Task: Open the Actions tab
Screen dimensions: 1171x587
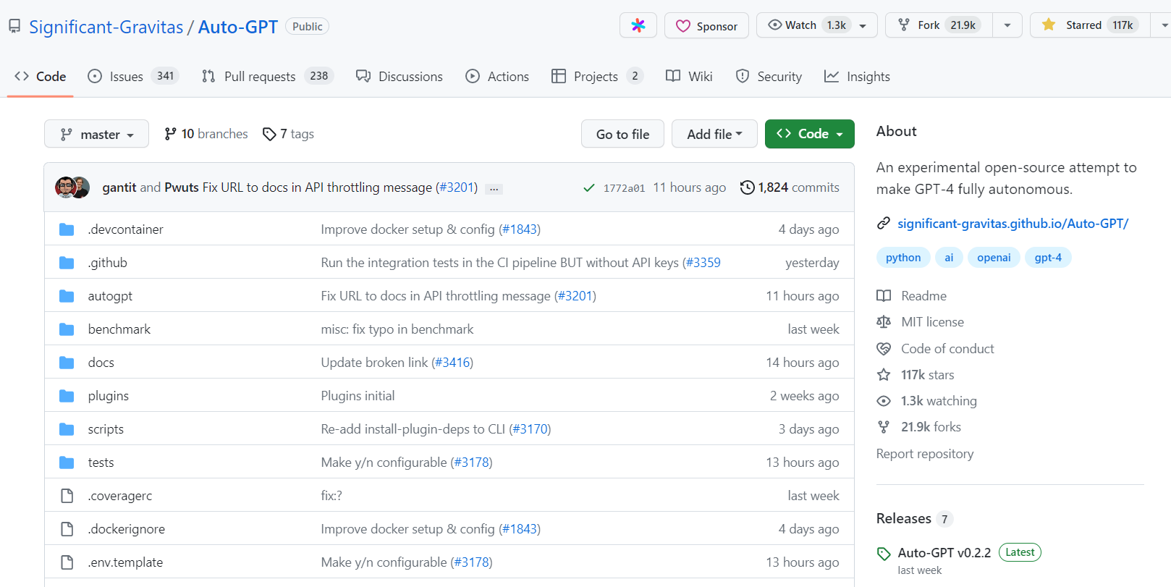Action: (x=497, y=77)
